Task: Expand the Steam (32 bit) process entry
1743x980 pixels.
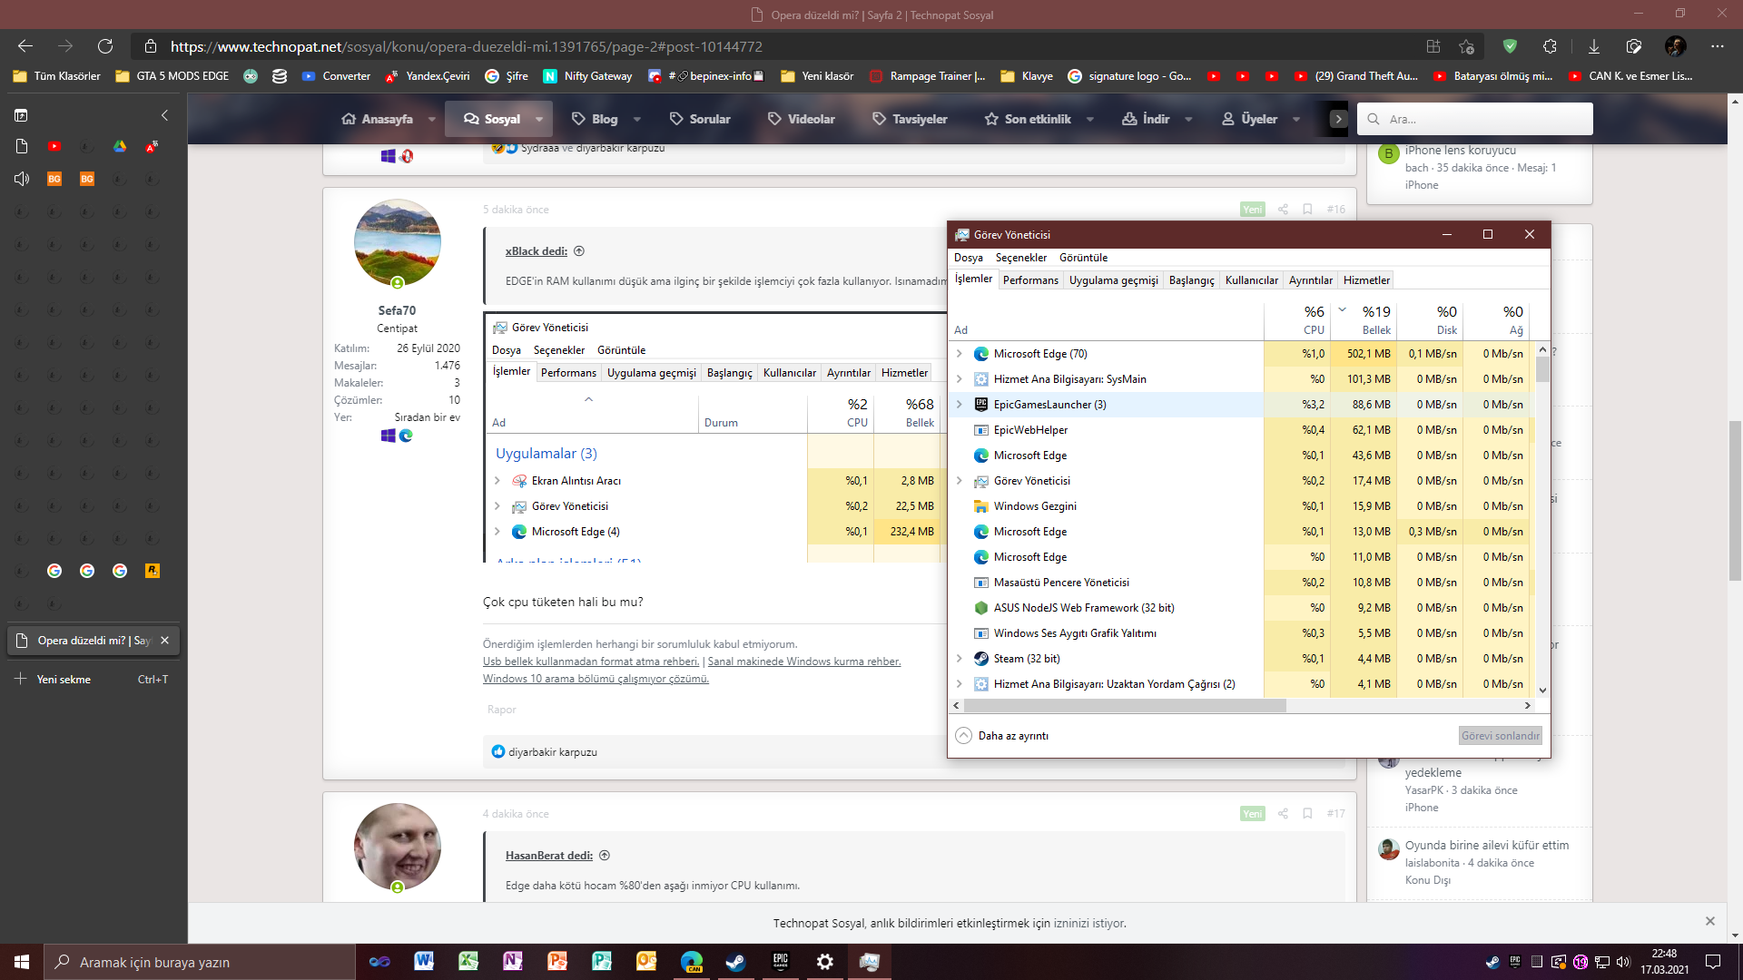Action: [960, 659]
